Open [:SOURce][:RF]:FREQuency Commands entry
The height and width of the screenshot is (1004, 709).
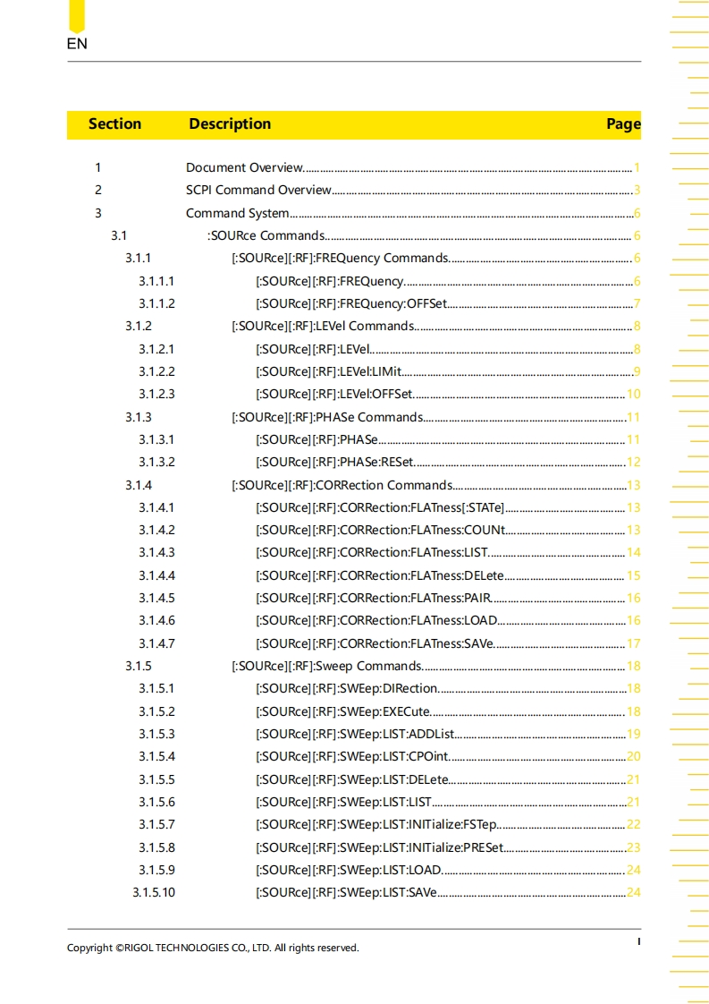339,259
